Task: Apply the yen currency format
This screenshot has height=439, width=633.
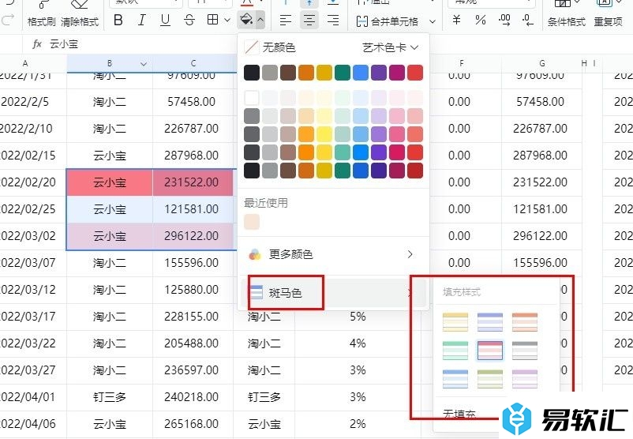Action: click(x=456, y=20)
